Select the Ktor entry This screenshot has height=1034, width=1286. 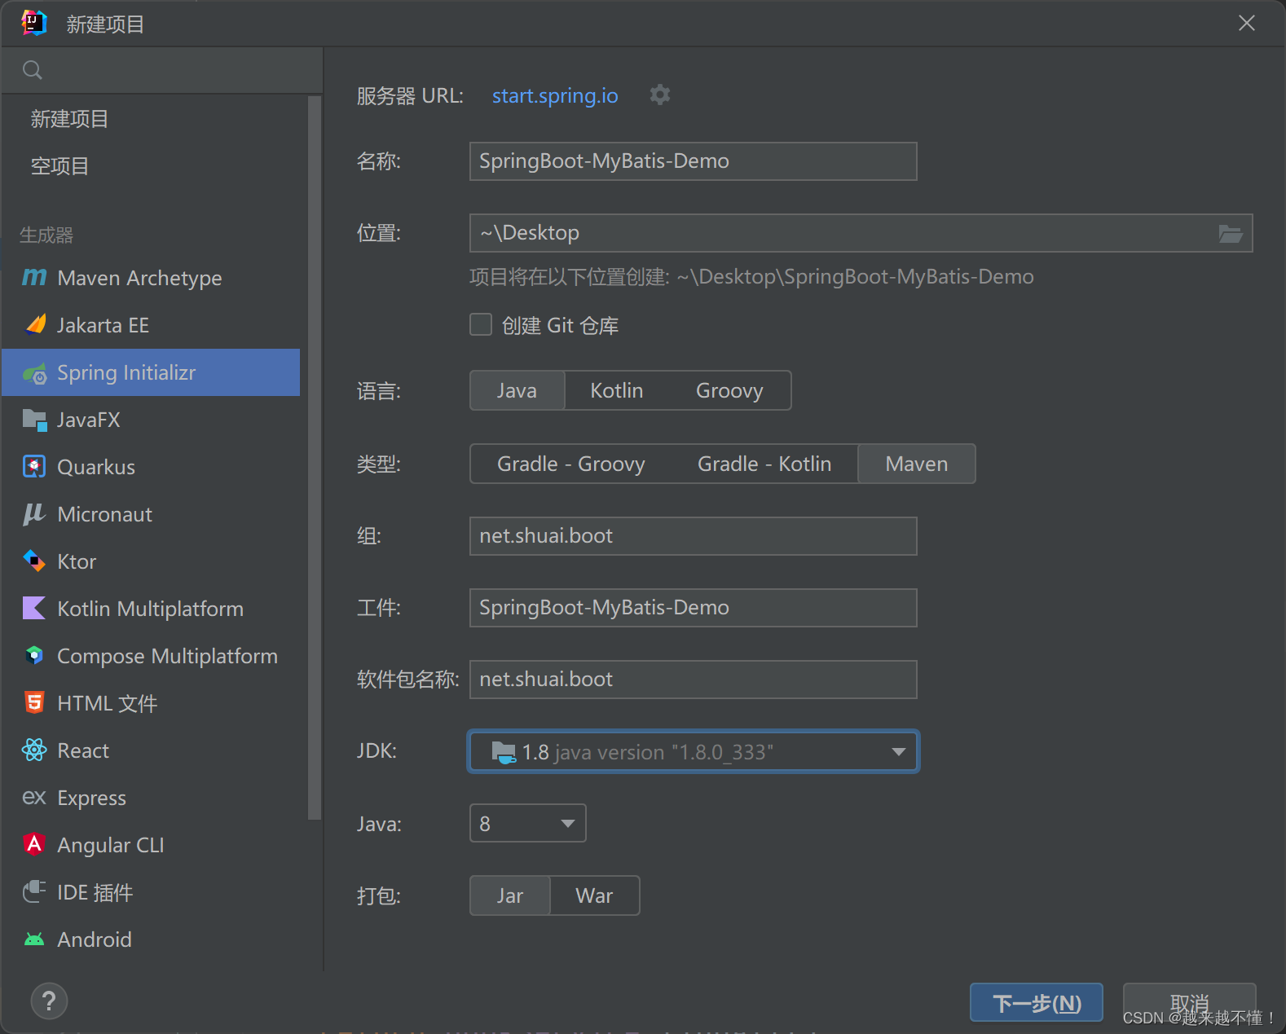(152, 561)
